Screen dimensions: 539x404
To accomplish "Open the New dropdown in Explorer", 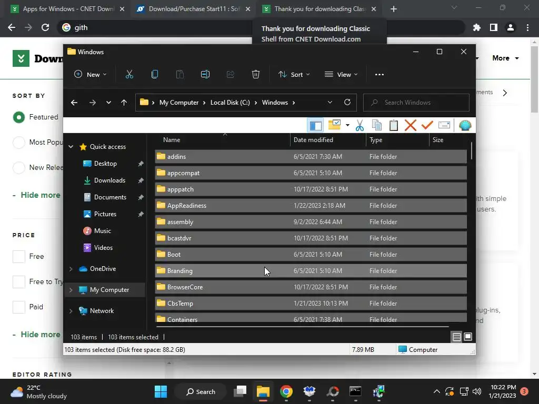I will click(91, 75).
